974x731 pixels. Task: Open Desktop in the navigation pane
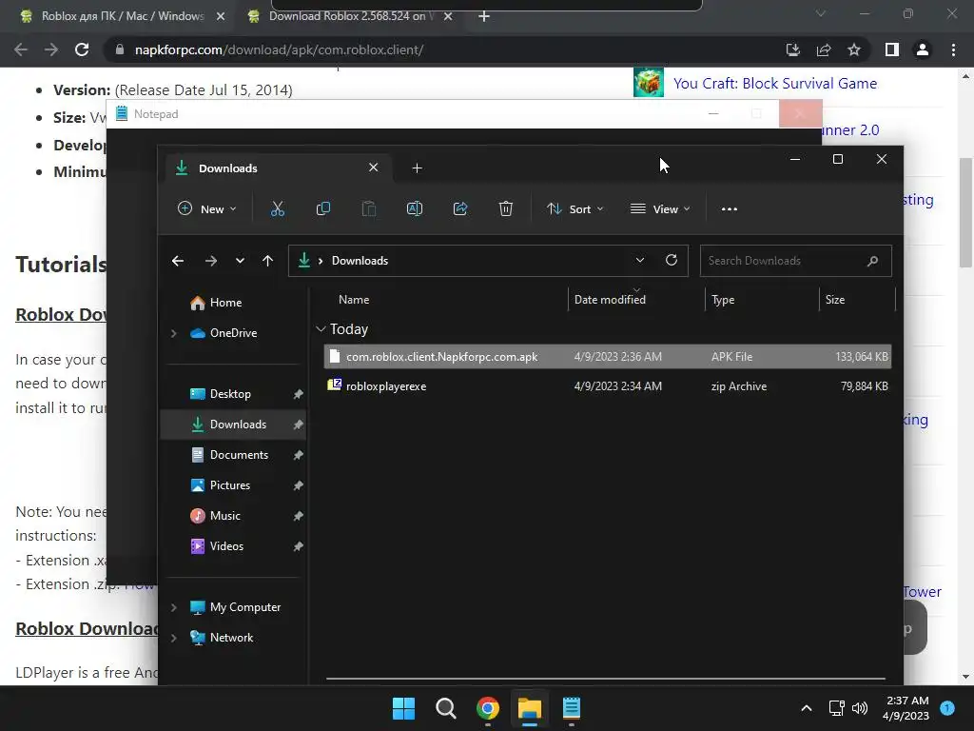point(230,393)
